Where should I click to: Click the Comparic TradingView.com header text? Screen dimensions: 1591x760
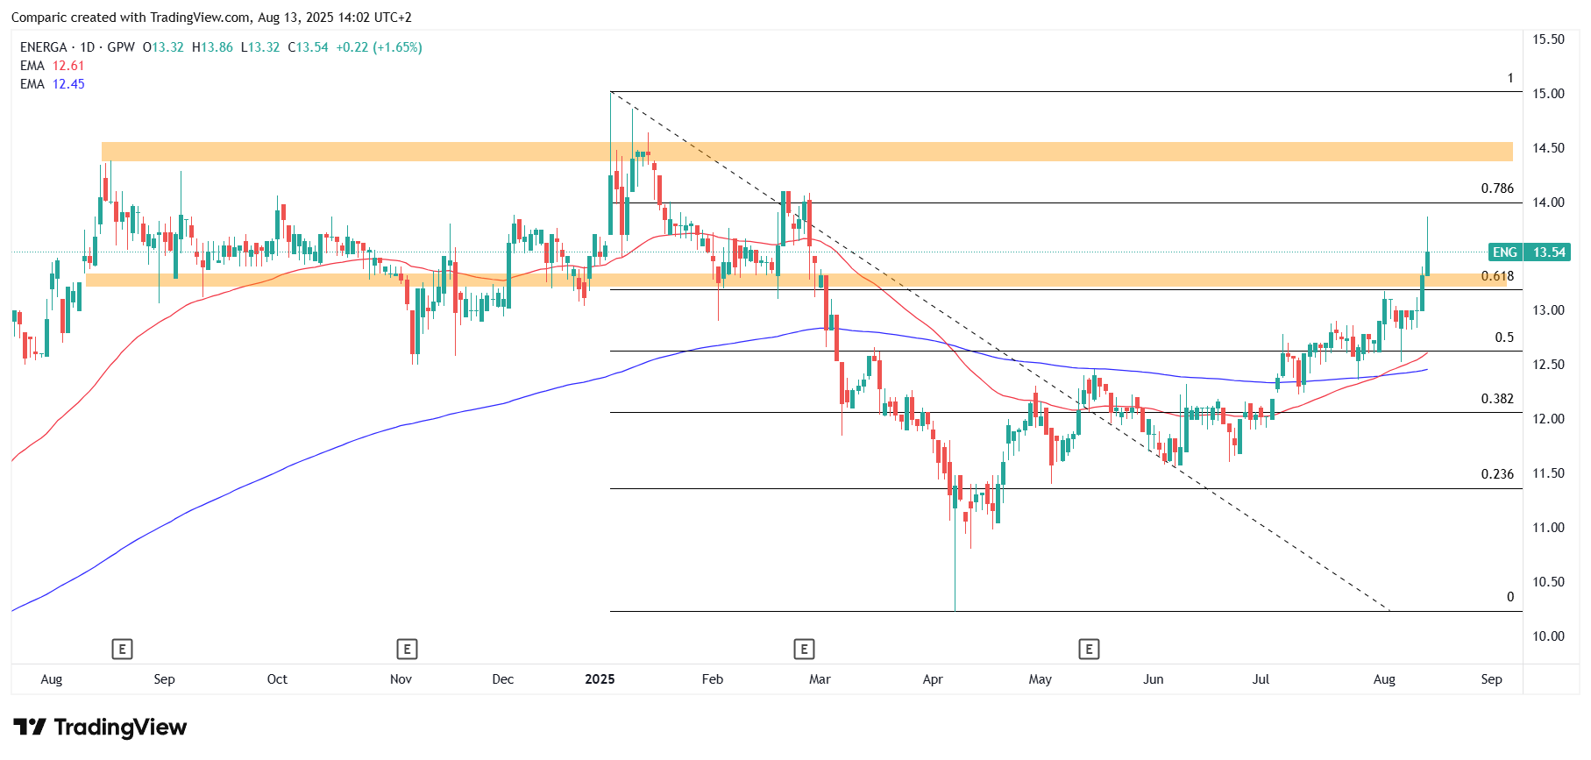[x=210, y=18]
